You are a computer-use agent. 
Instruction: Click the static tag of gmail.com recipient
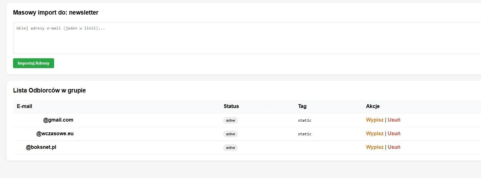click(304, 120)
